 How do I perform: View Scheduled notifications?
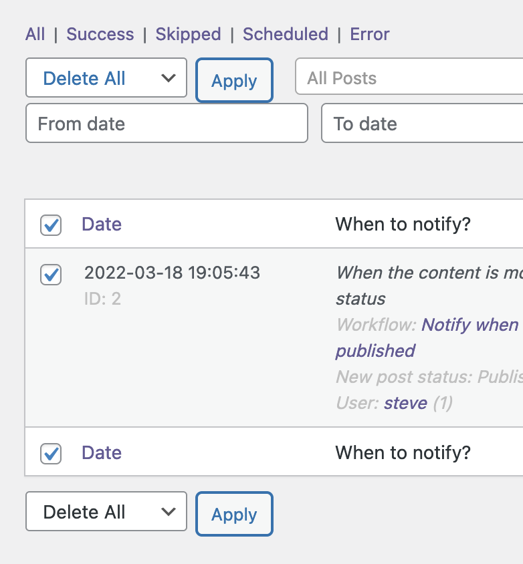(285, 34)
